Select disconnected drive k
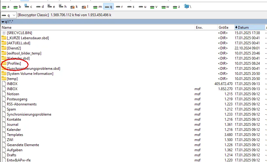The image size is (267, 162). (x=74, y=7)
